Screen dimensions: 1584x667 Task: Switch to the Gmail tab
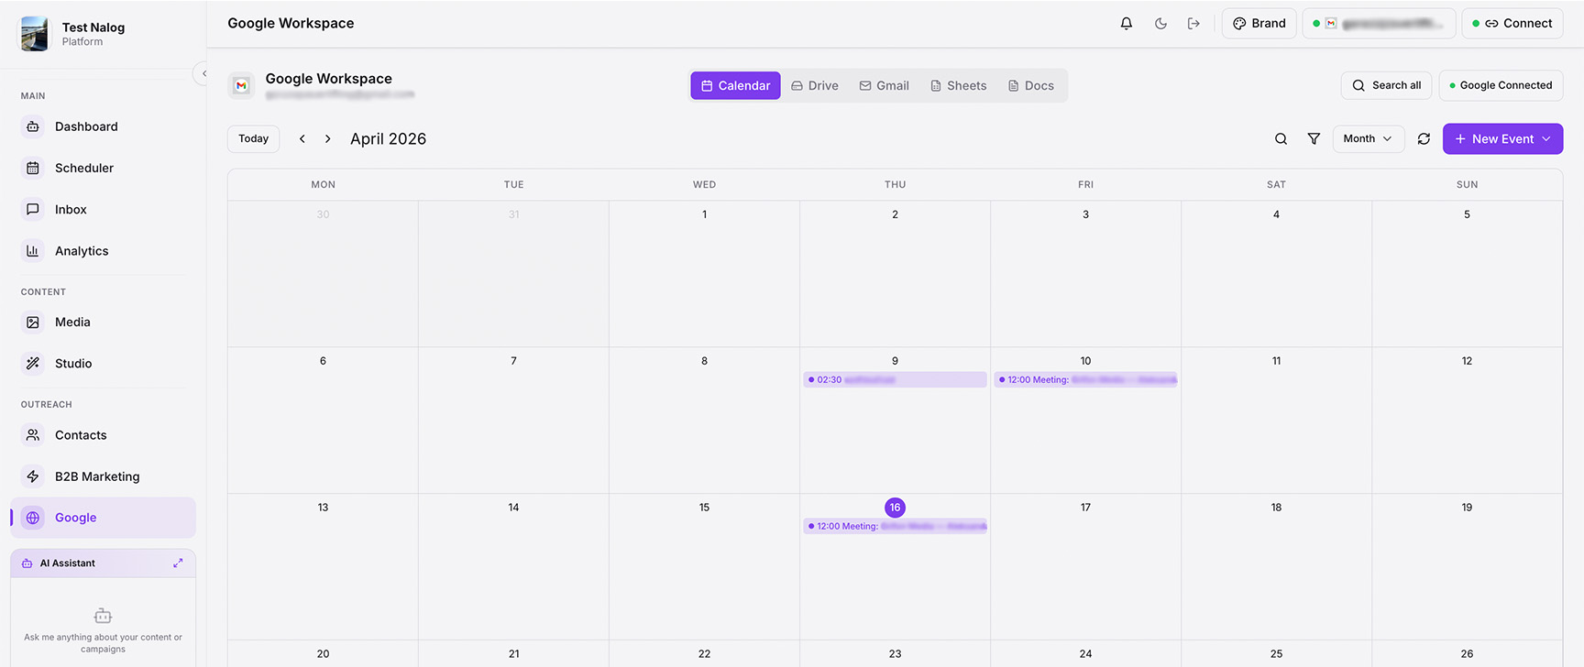pos(885,85)
